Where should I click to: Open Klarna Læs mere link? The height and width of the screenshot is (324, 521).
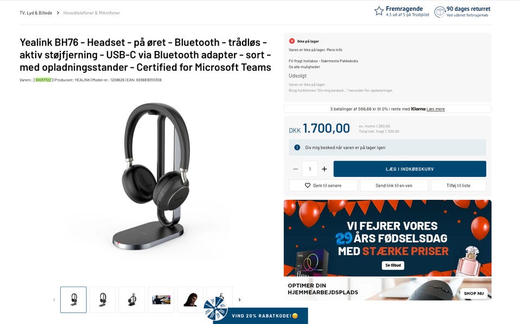[x=435, y=109]
